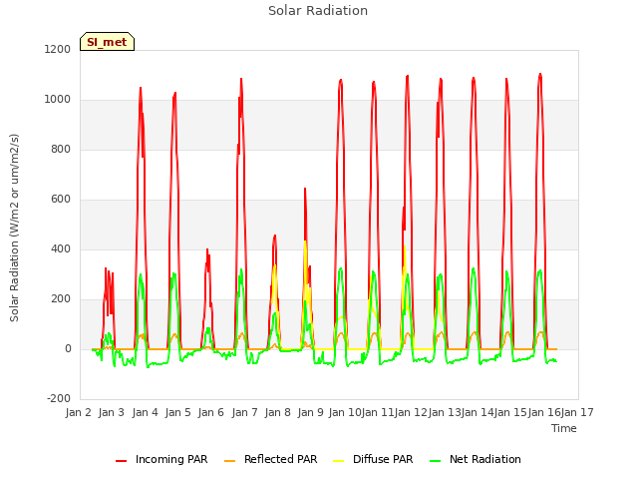
Task: Click the 800 y-axis tick label
Action: point(61,149)
